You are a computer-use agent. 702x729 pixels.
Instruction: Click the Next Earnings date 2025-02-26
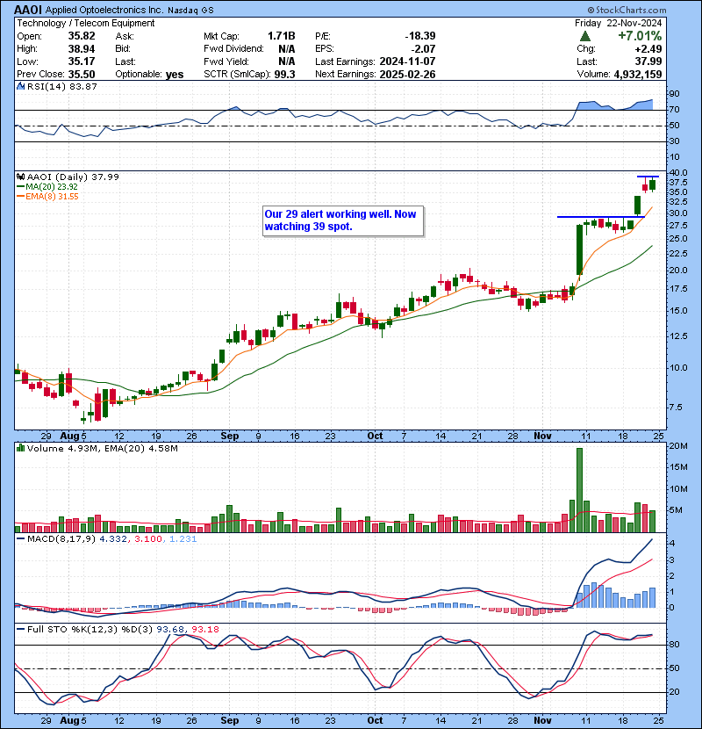click(407, 75)
